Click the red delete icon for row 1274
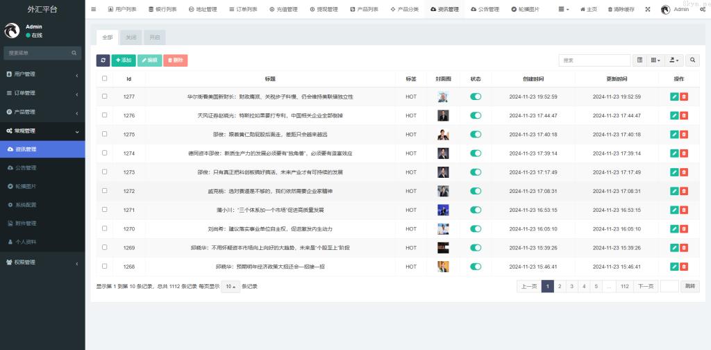The width and height of the screenshot is (711, 350). [684, 153]
